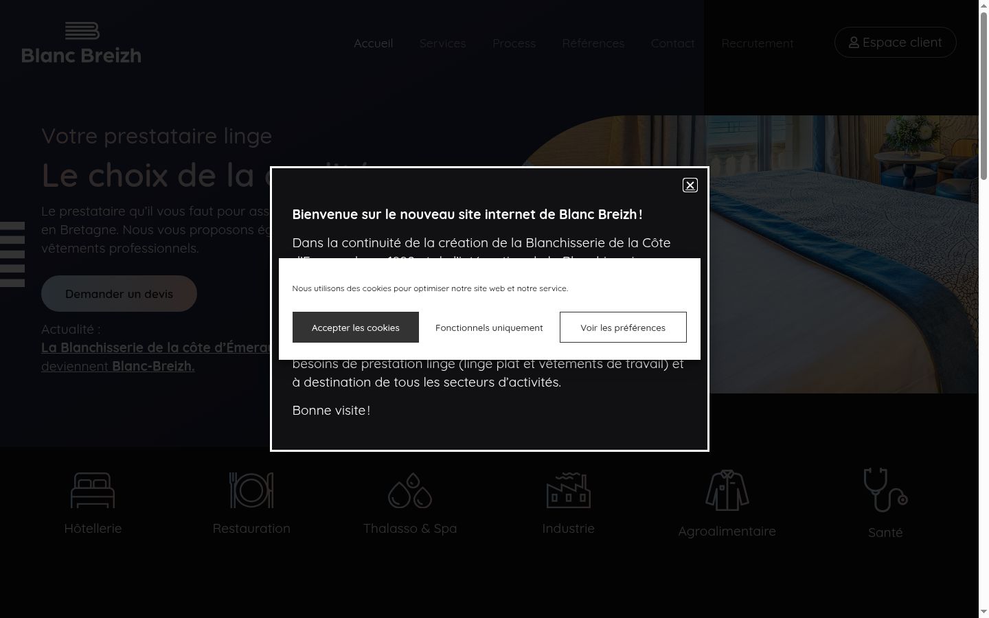989x618 pixels.
Task: Open the Accueil menu item
Action: pos(374,43)
